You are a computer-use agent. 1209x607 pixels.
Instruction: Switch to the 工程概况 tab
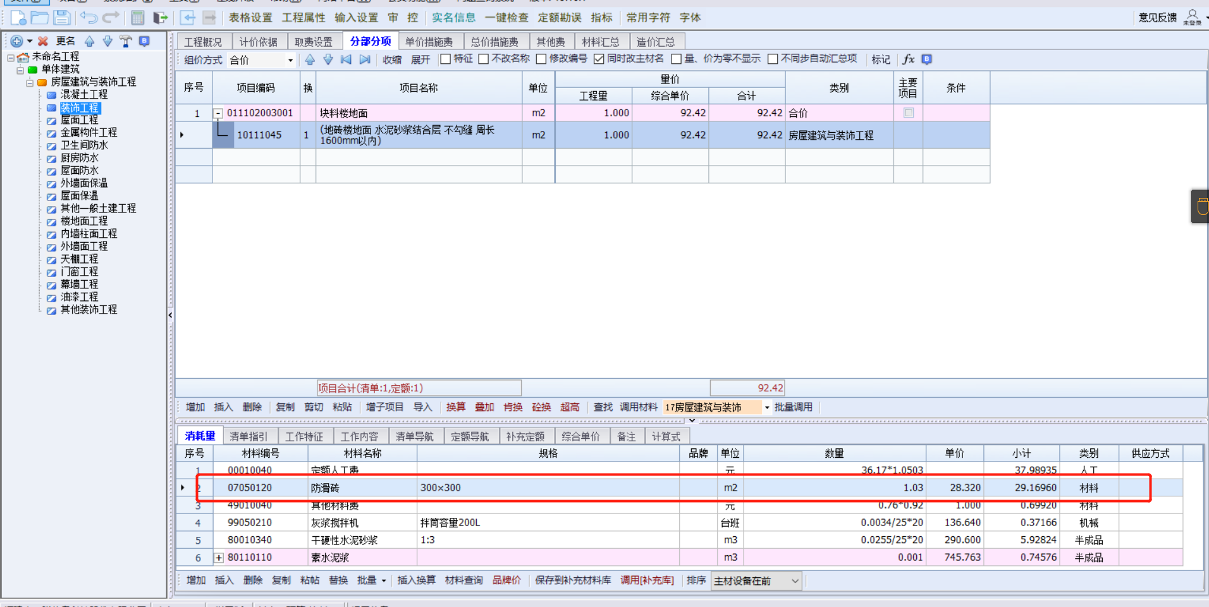pyautogui.click(x=204, y=42)
